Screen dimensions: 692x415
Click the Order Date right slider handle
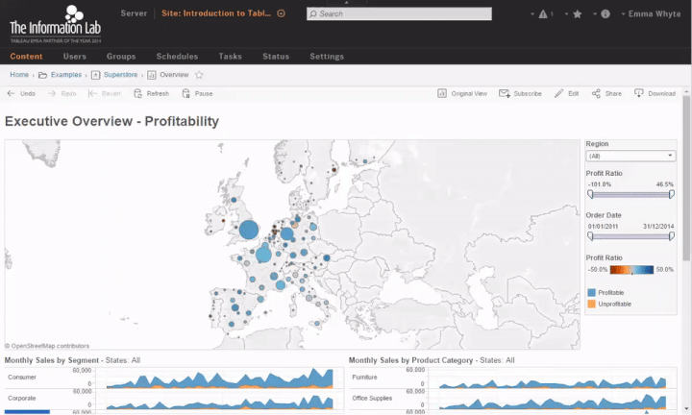tap(671, 236)
